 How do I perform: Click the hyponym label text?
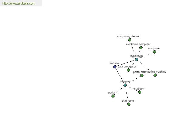click(x=125, y=82)
